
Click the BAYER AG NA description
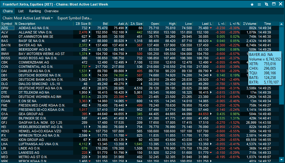(x=30, y=45)
